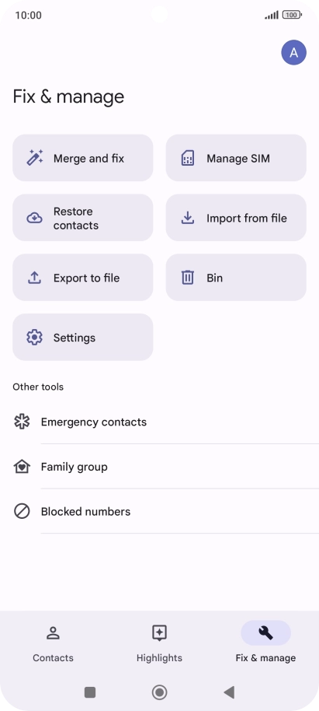Image resolution: width=319 pixels, height=711 pixels.
Task: Tap the cloud restore contacts icon
Action: point(34,218)
